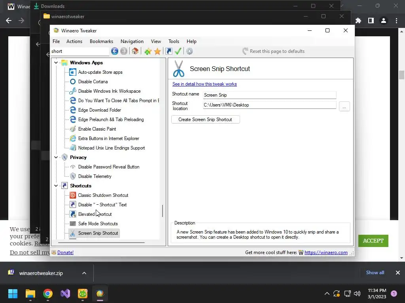Image resolution: width=405 pixels, height=303 pixels.
Task: Open Chrome profile avatar icon
Action: (x=384, y=21)
